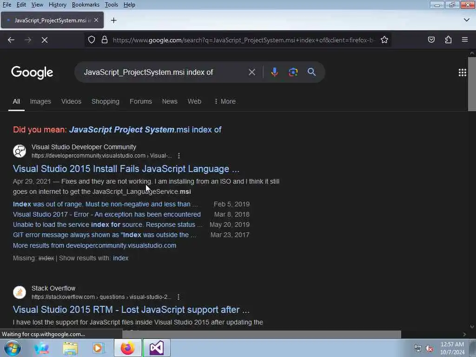The height and width of the screenshot is (357, 476).
Task: Click the padlock site security icon
Action: tap(105, 40)
